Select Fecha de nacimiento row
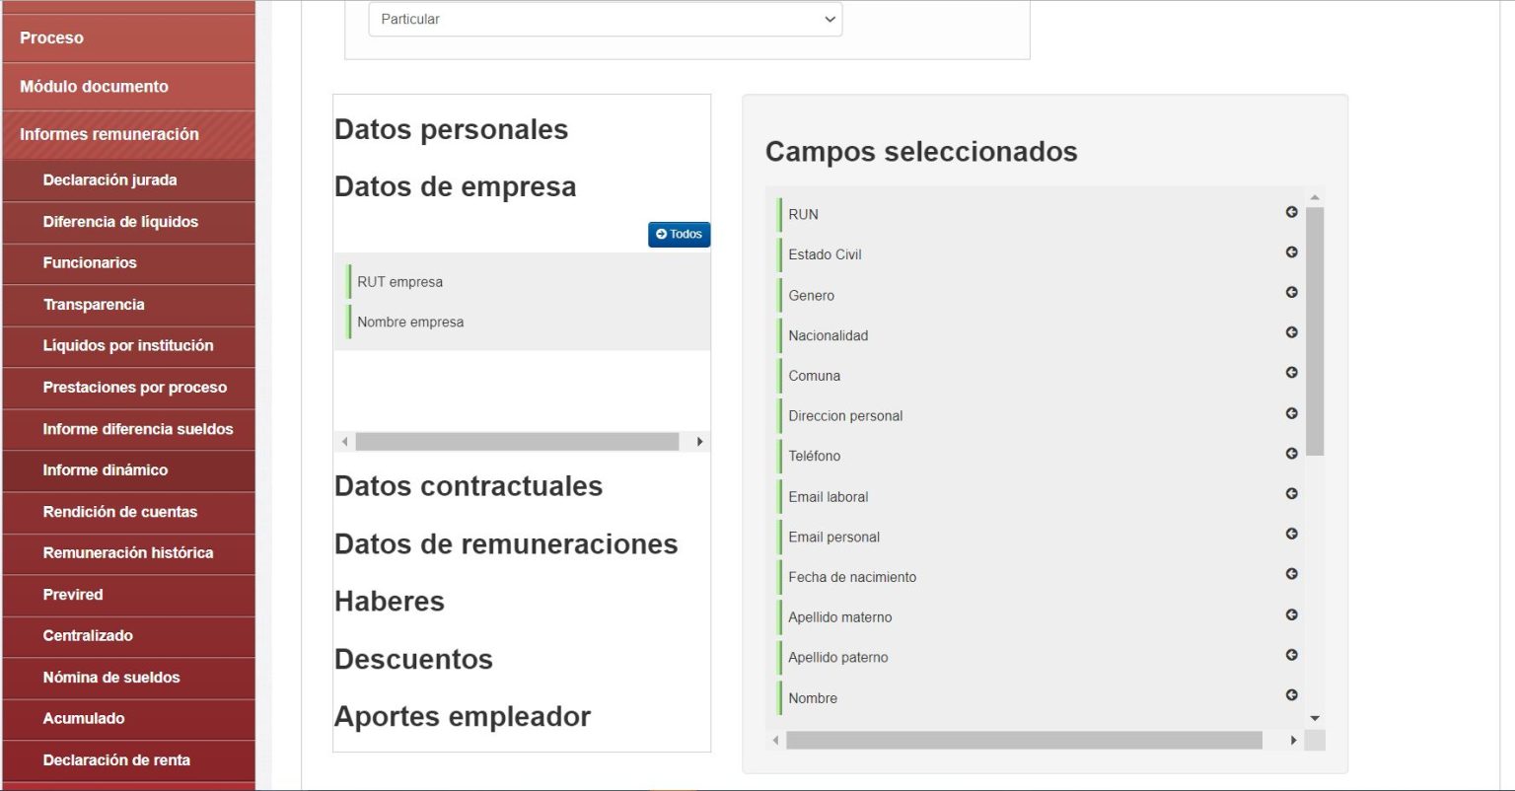This screenshot has height=791, width=1515. coord(1041,577)
